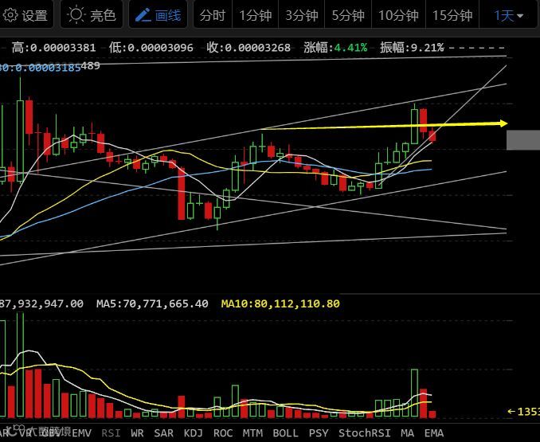Select the PSY indicator
The width and height of the screenshot is (540, 442).
tap(319, 432)
